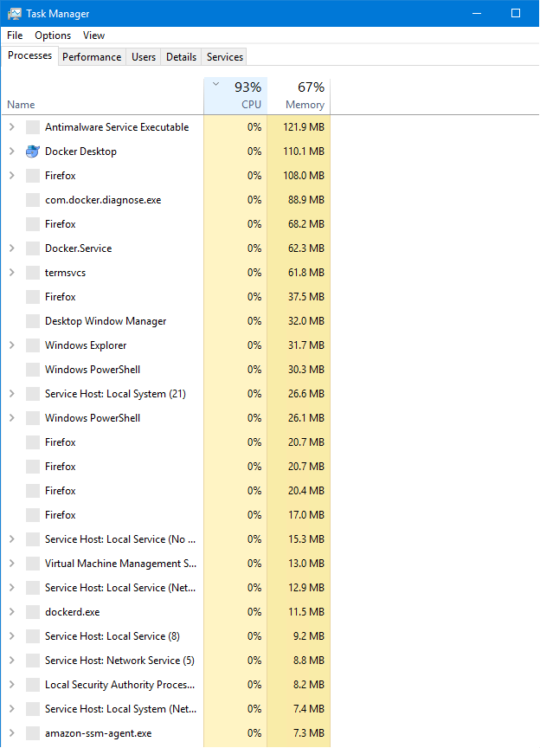Click the com.docker.diagnose.exe process icon

32,200
